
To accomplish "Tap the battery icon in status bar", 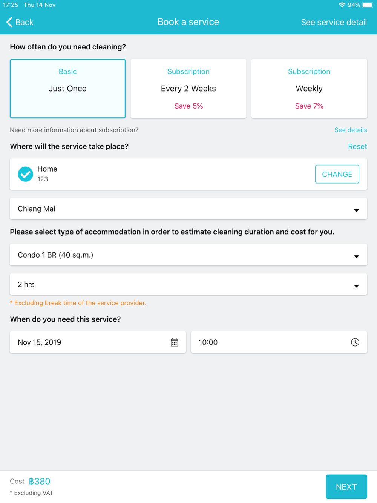I will coord(368,5).
